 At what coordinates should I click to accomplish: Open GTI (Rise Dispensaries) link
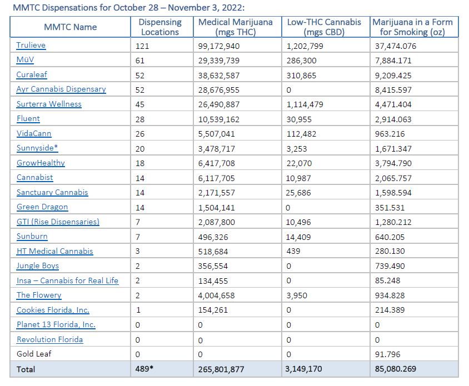tap(58, 222)
